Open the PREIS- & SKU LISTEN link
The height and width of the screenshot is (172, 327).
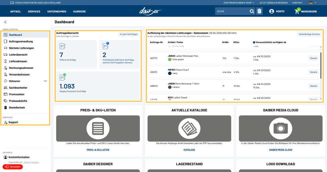coord(98,150)
